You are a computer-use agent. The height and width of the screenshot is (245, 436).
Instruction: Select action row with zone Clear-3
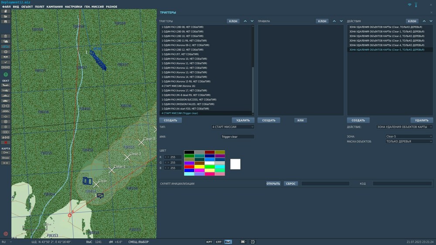(389, 41)
